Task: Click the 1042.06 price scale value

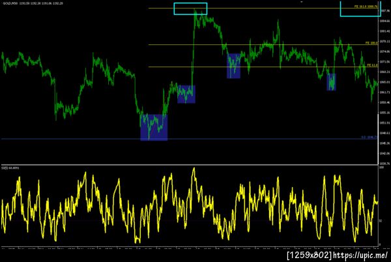Action: pyautogui.click(x=384, y=154)
